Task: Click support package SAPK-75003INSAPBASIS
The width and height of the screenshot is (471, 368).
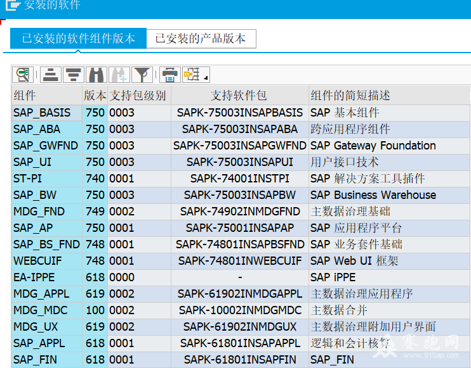Action: coord(240,113)
